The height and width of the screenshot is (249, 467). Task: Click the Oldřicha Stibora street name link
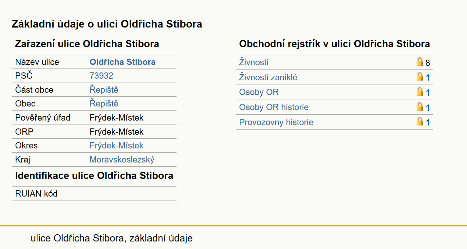(x=122, y=62)
